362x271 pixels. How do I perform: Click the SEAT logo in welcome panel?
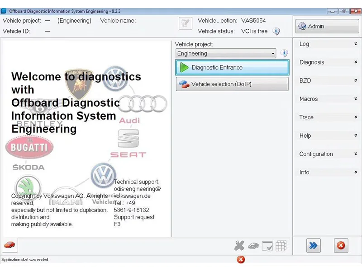tap(128, 143)
